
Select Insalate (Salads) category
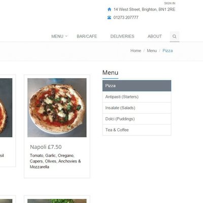point(137,108)
